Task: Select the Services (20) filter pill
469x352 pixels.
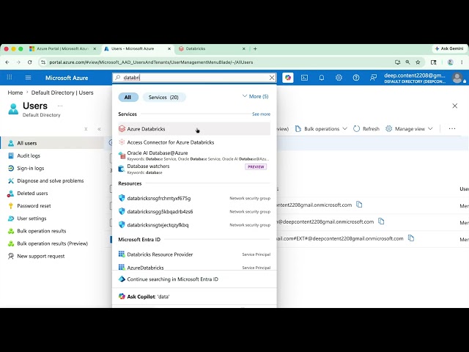Action: 163,98
